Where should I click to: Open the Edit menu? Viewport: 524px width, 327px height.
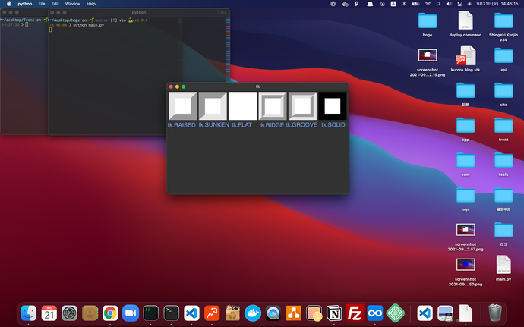55,4
